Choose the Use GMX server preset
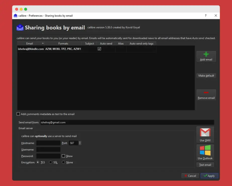 [x=205, y=135]
